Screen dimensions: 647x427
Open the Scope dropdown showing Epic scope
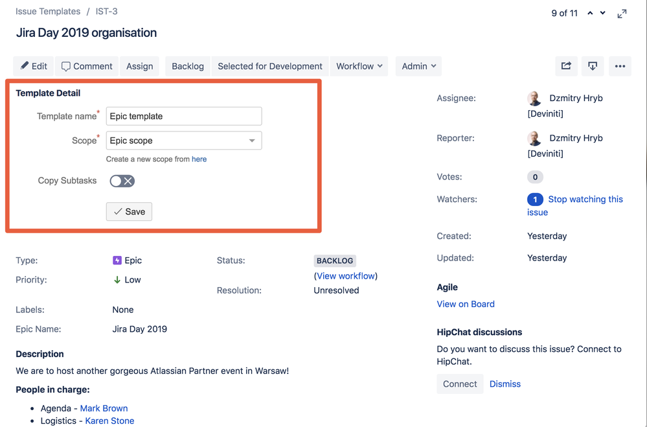click(x=183, y=140)
